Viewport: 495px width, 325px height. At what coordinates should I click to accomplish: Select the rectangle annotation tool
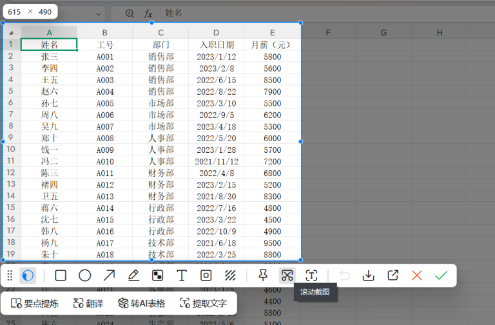tap(61, 275)
